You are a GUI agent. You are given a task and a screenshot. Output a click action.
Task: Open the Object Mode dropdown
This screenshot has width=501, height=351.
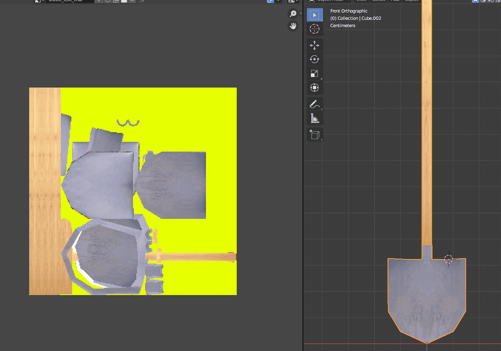tap(328, 1)
